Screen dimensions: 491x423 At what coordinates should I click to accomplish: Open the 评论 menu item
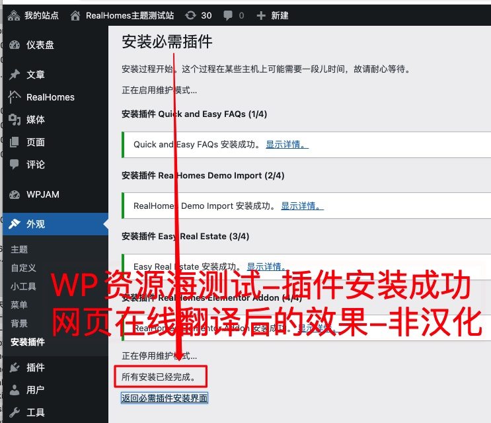36,165
